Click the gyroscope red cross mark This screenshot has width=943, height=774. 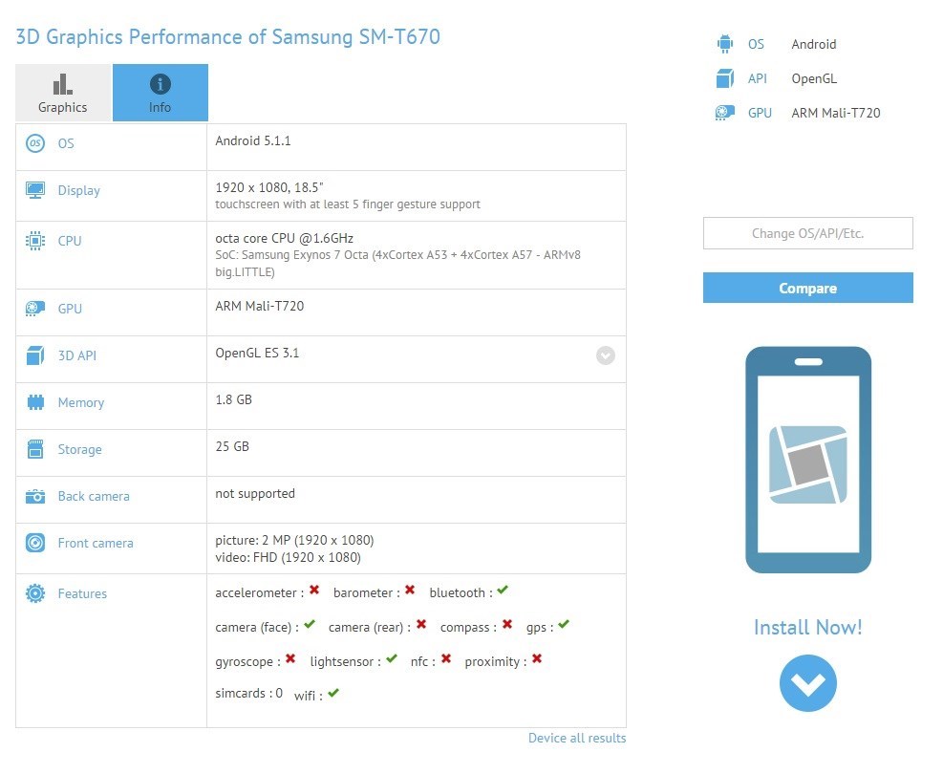290,658
